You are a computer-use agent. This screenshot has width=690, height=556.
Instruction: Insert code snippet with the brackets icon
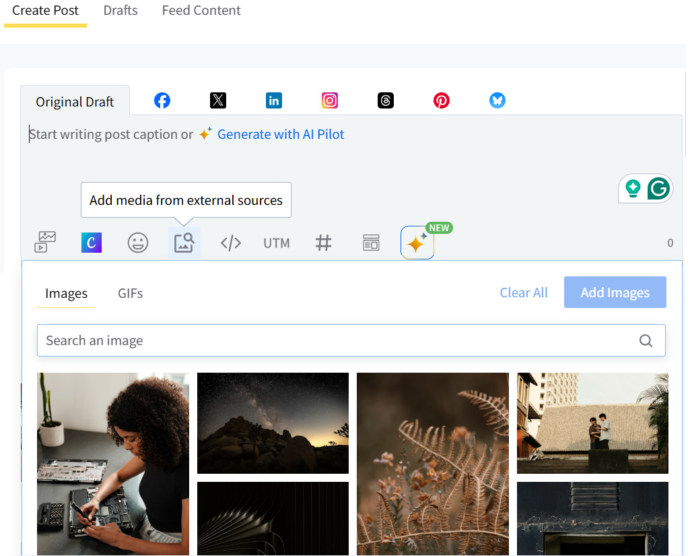pyautogui.click(x=231, y=243)
